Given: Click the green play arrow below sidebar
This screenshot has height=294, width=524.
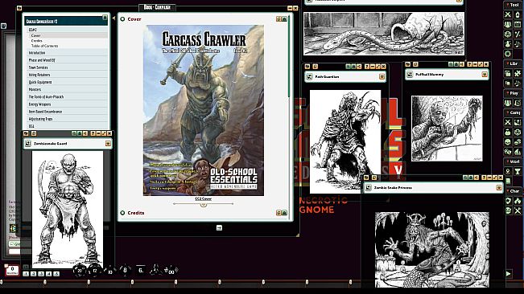Looking at the screenshot, I should click(508, 274).
